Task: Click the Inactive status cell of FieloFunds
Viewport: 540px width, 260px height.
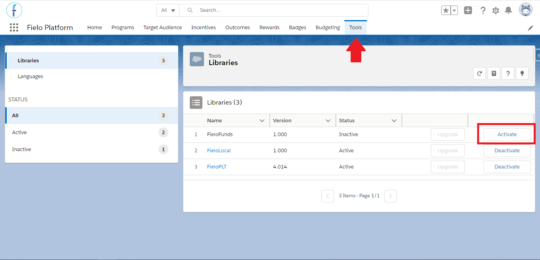Action: point(349,135)
